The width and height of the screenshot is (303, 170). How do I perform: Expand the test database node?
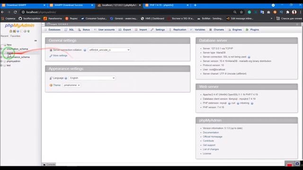[1, 66]
